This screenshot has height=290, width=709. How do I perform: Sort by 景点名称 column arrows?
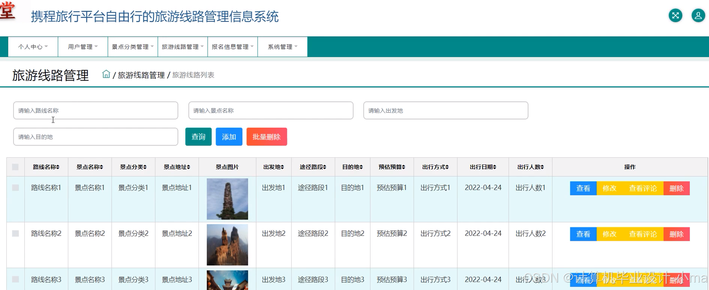(x=101, y=167)
